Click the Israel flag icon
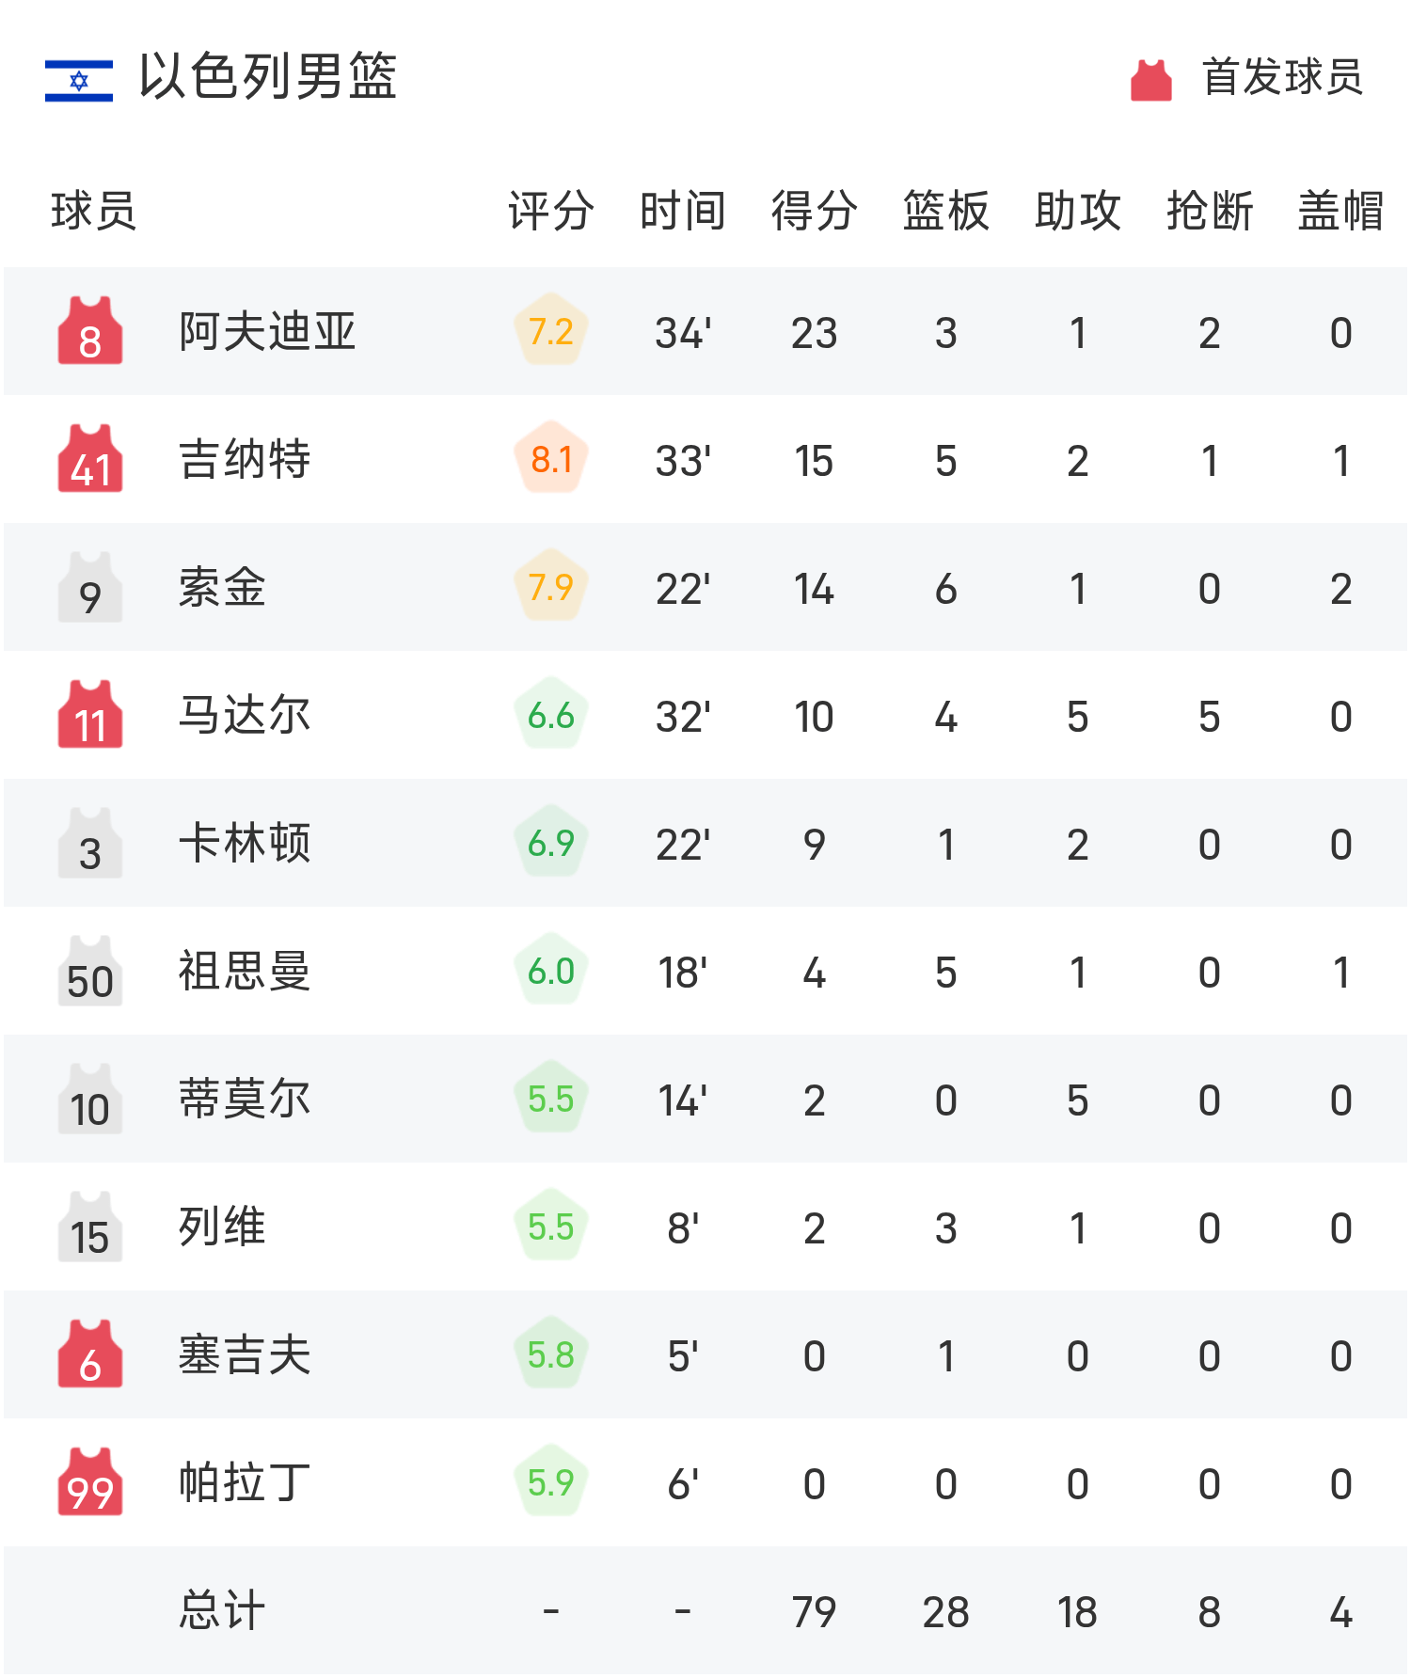1411x1678 pixels. click(79, 80)
